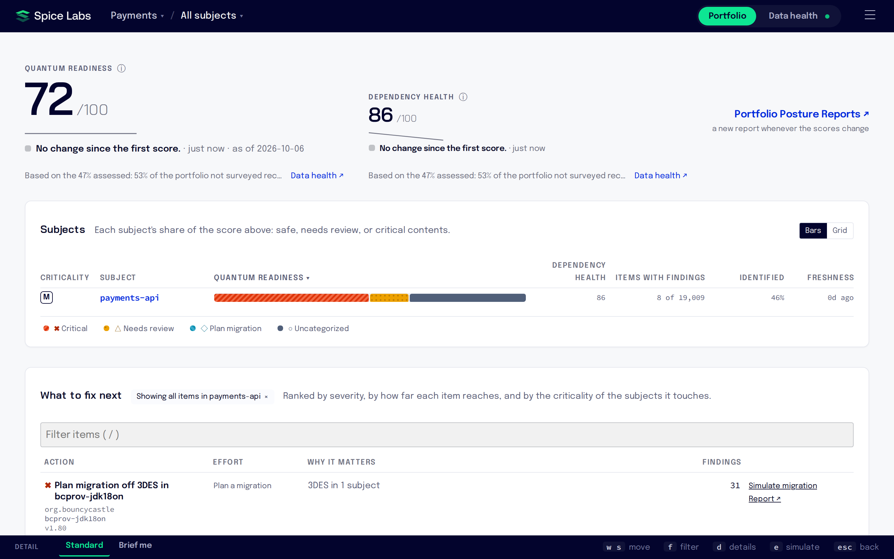Screen dimensions: 894x559
Task: Select the Brief me detail tab
Action: coord(135,545)
